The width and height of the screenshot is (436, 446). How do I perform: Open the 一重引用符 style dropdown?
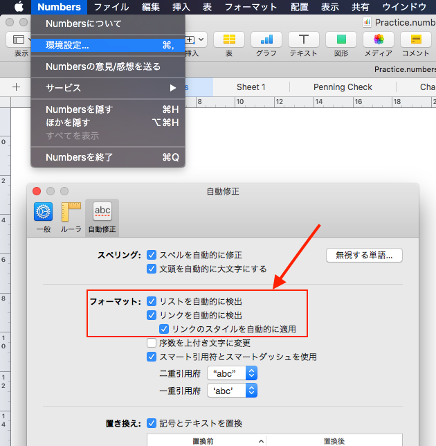(233, 391)
